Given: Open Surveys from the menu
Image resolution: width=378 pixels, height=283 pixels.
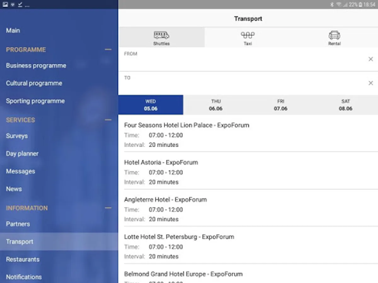Looking at the screenshot, I should (x=59, y=136).
